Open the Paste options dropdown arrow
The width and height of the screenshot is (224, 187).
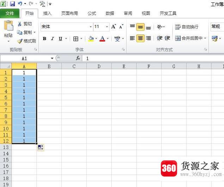point(8,41)
